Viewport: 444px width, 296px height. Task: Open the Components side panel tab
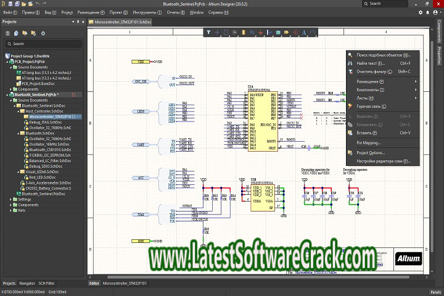click(439, 31)
